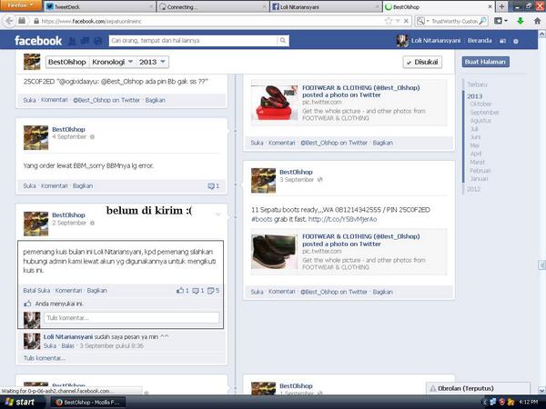Click the privacy shortcuts lock icon

coord(502,41)
